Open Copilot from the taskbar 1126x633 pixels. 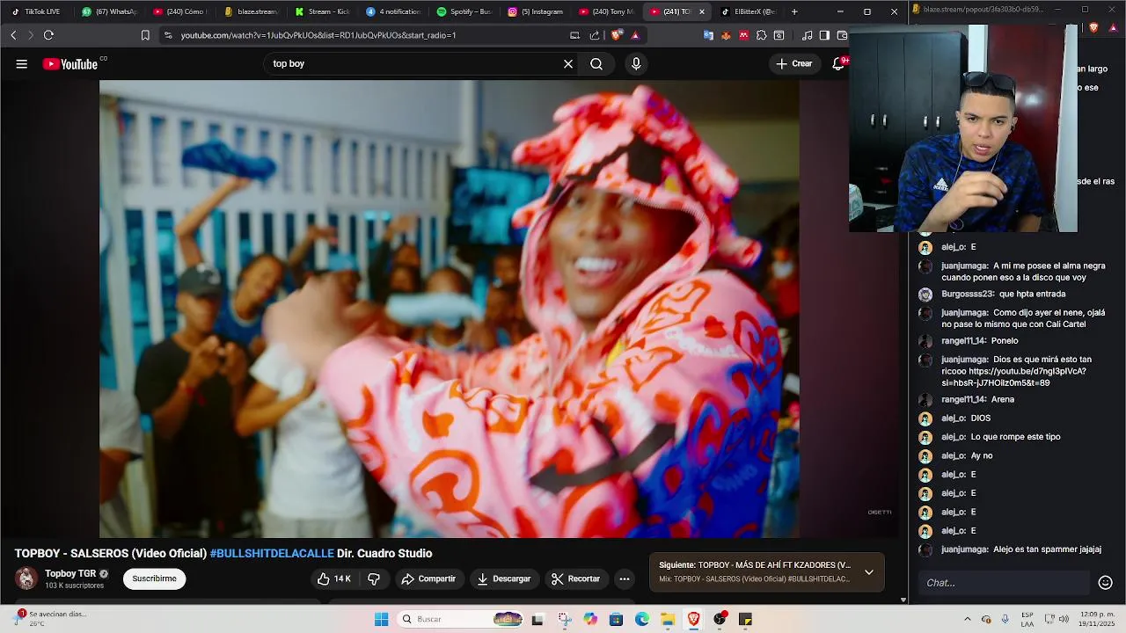click(x=590, y=619)
